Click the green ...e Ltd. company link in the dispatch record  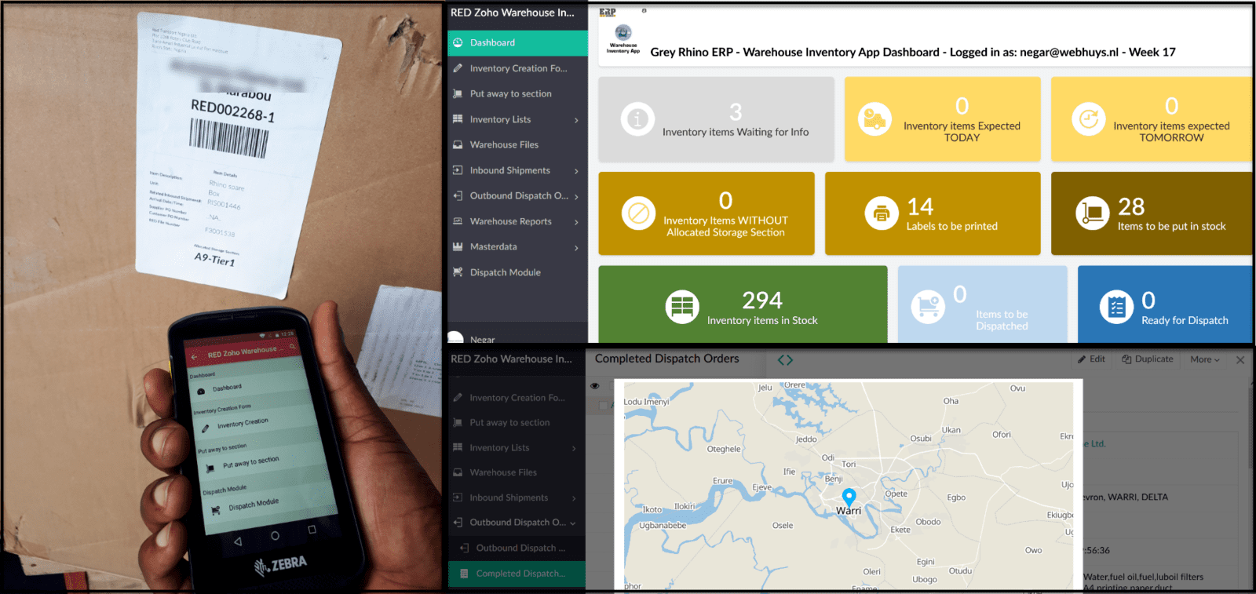click(x=1094, y=444)
